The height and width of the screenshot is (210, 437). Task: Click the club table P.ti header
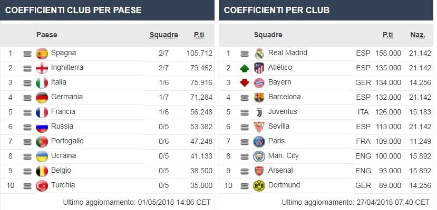(x=387, y=35)
